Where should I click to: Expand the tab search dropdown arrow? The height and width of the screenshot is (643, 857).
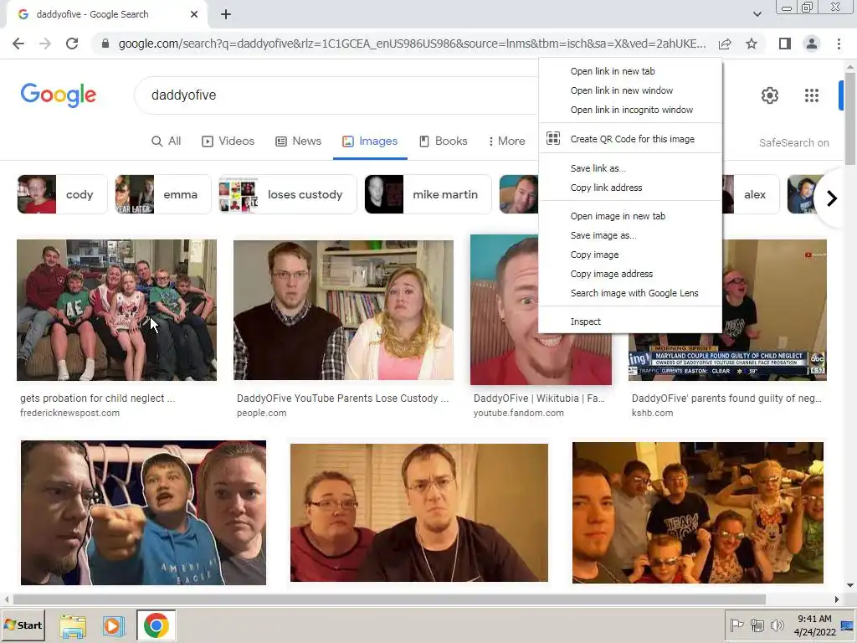pyautogui.click(x=757, y=14)
